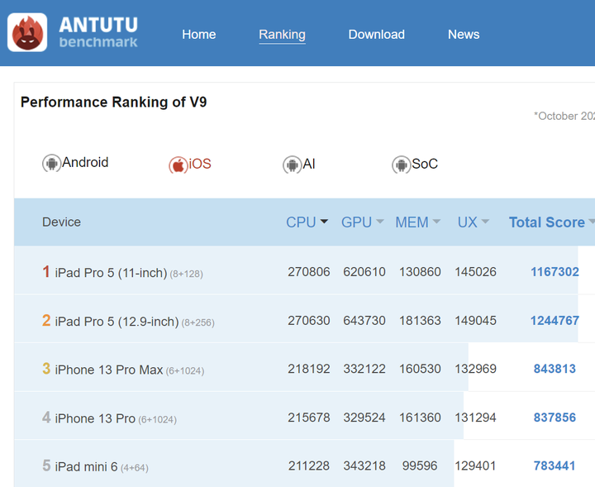Sort by Total Score header
This screenshot has width=595, height=487.
pyautogui.click(x=547, y=222)
